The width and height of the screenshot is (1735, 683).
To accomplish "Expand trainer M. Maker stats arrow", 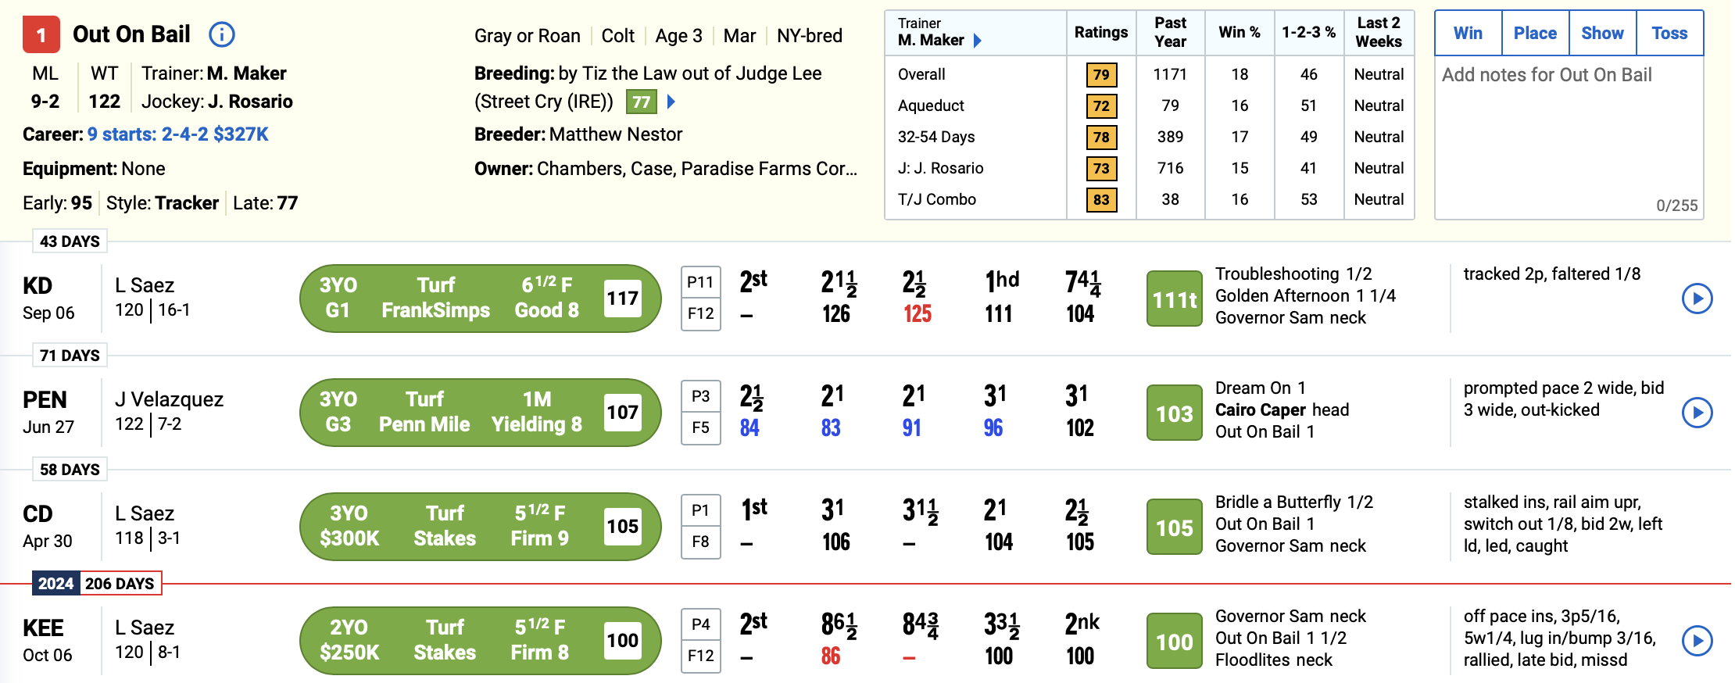I will pyautogui.click(x=978, y=41).
